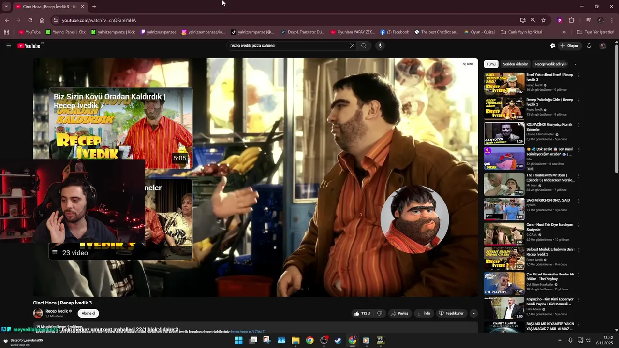Open volume control in system tray
Viewport: 619px width, 348px height.
click(x=589, y=340)
